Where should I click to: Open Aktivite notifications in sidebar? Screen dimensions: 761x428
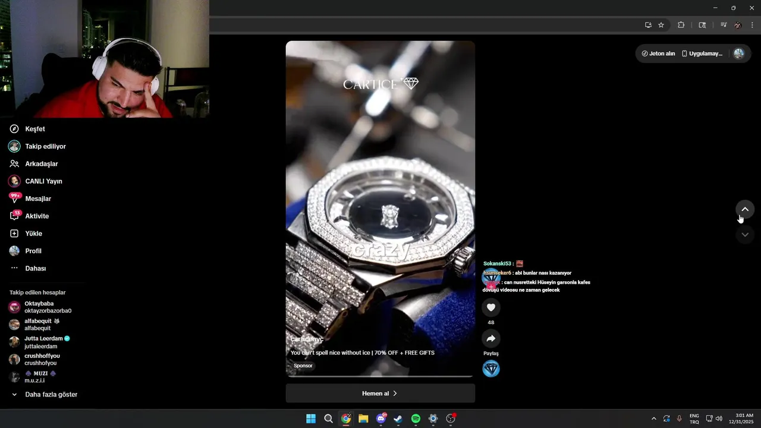29,216
